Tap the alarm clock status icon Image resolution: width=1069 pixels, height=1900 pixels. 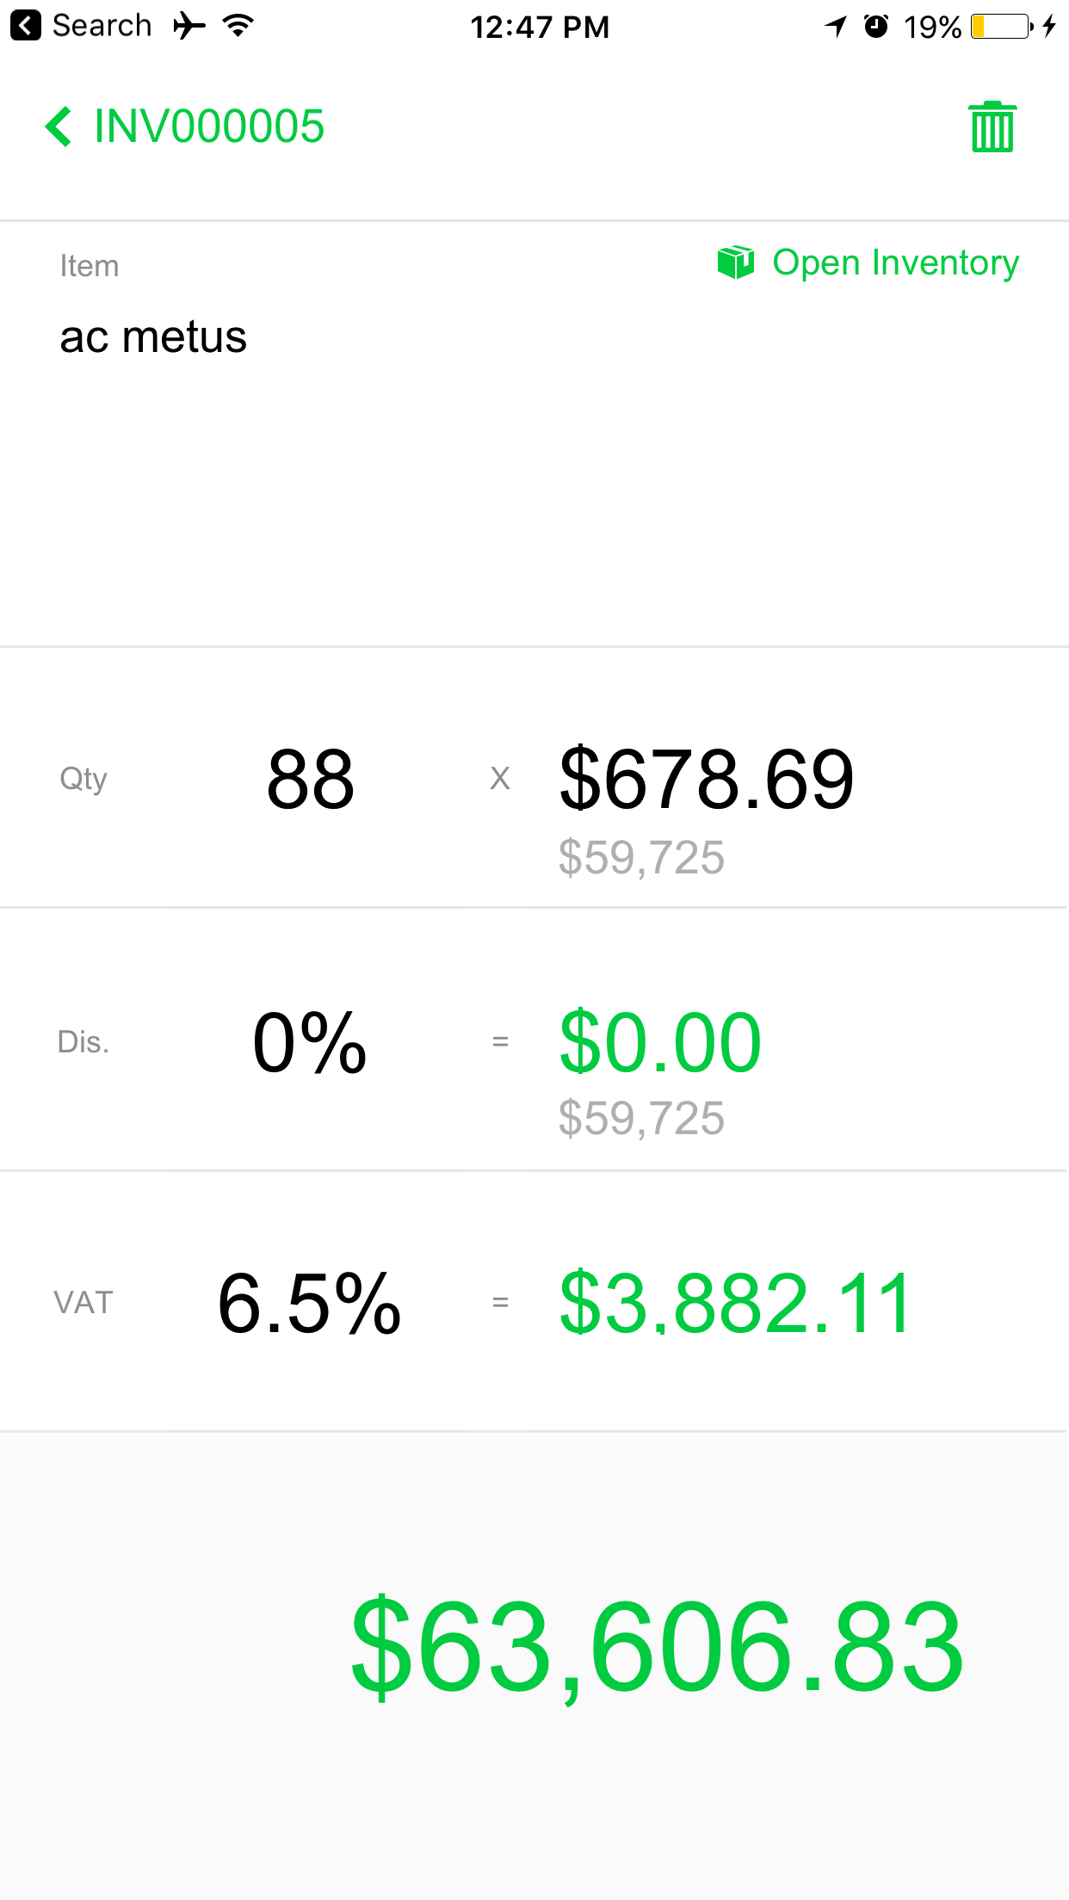(x=876, y=27)
